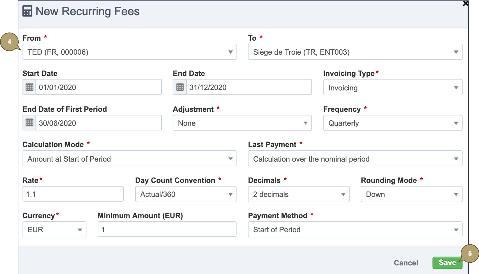
Task: Expand the From entity dropdown
Action: point(231,52)
